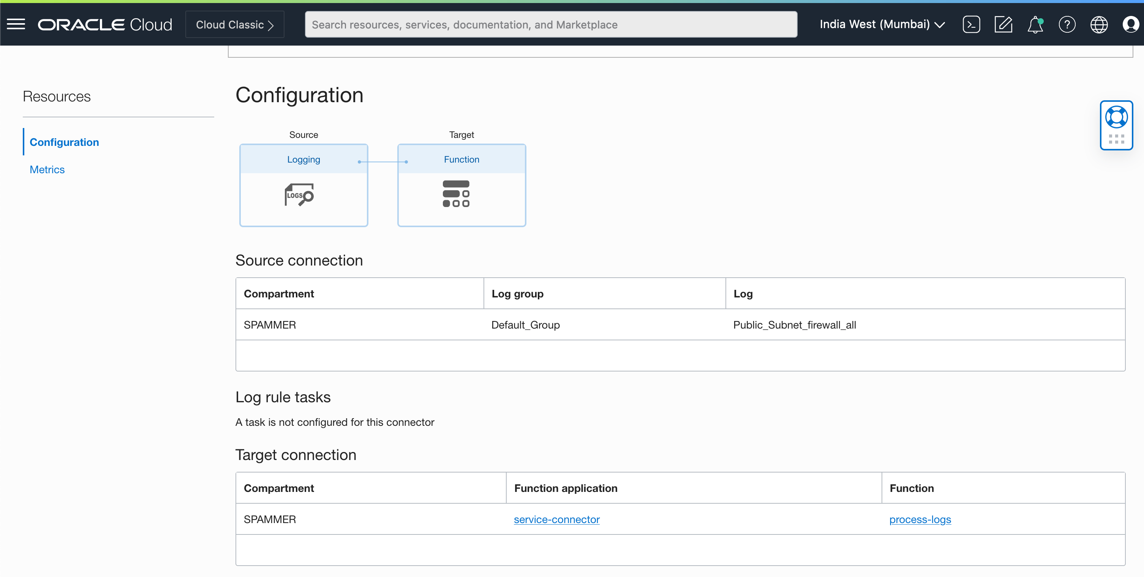Open the notifications bell
The image size is (1144, 577).
[1035, 24]
